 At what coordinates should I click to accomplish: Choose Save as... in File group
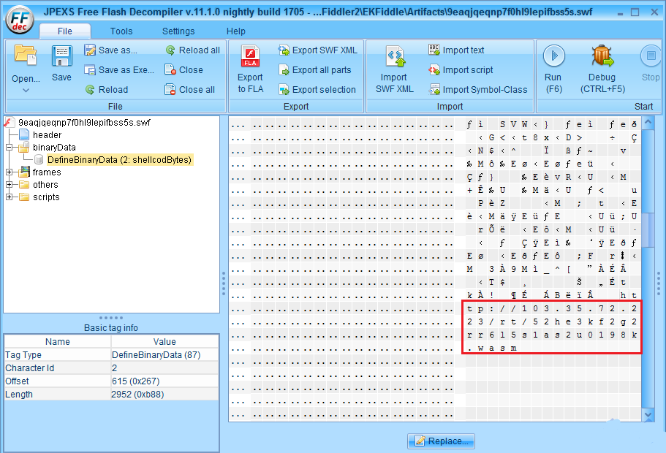coord(111,50)
